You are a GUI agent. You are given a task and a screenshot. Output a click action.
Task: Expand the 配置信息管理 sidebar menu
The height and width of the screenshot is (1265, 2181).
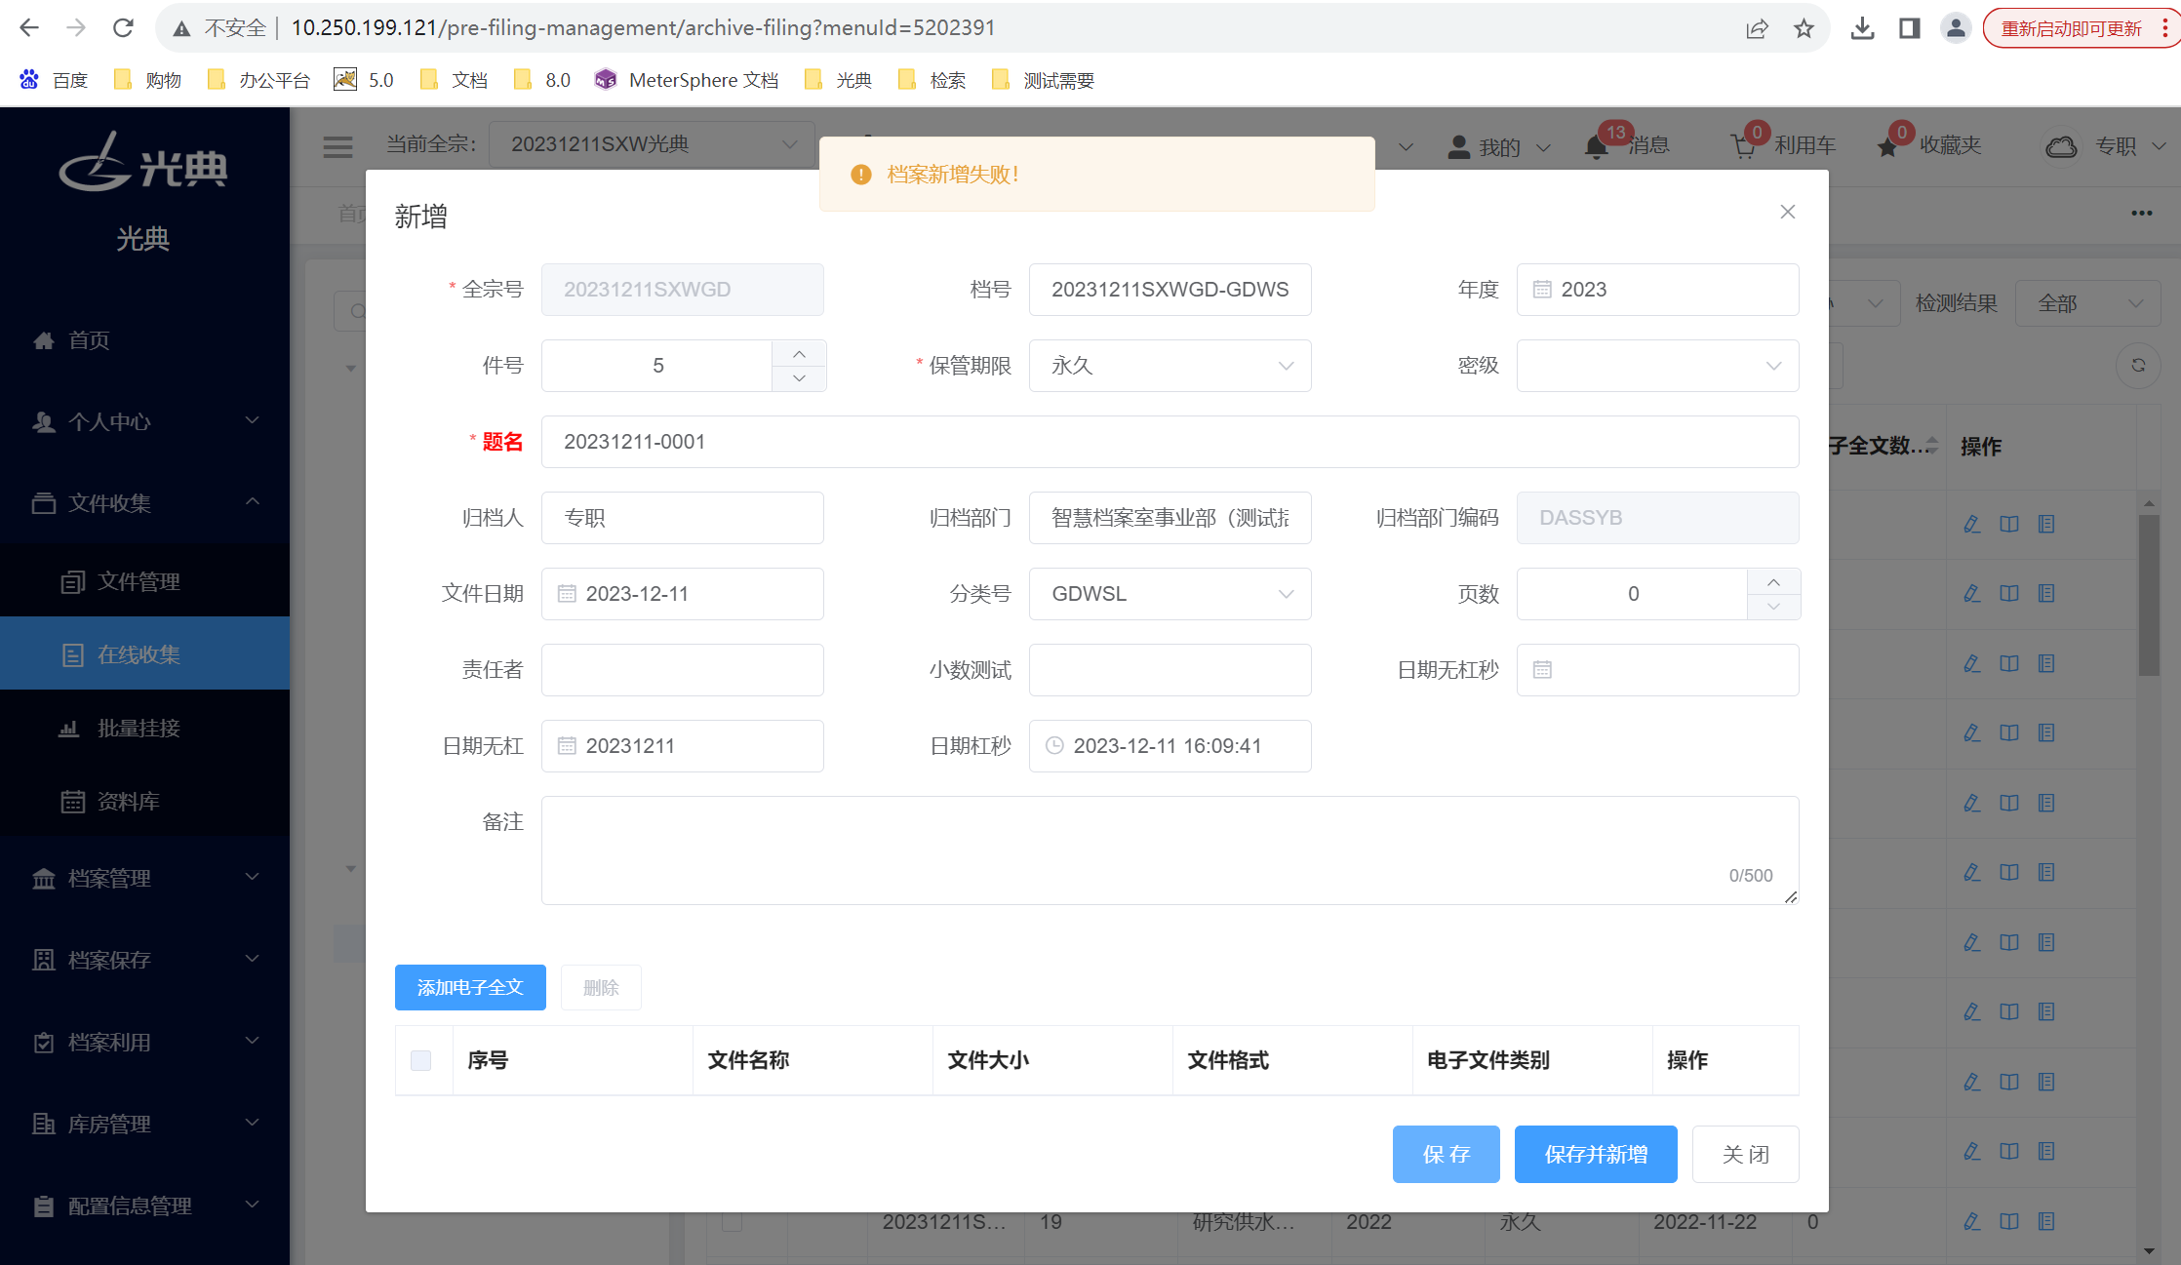pyautogui.click(x=144, y=1206)
